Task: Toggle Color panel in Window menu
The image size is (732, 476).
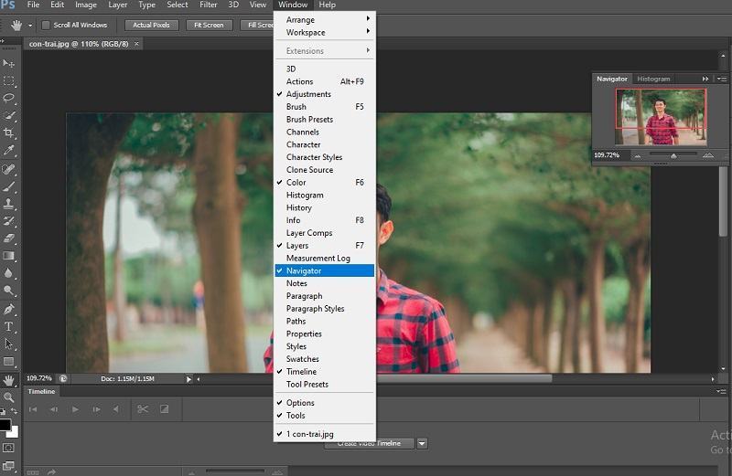Action: pyautogui.click(x=325, y=183)
